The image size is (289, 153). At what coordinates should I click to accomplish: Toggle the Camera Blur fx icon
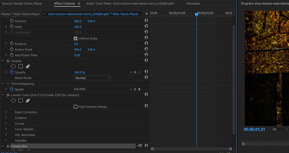pos(8,146)
